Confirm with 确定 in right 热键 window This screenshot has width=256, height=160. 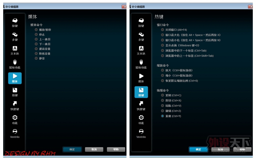click(x=198, y=150)
